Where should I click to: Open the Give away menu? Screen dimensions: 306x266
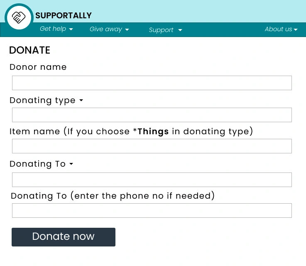point(106,29)
